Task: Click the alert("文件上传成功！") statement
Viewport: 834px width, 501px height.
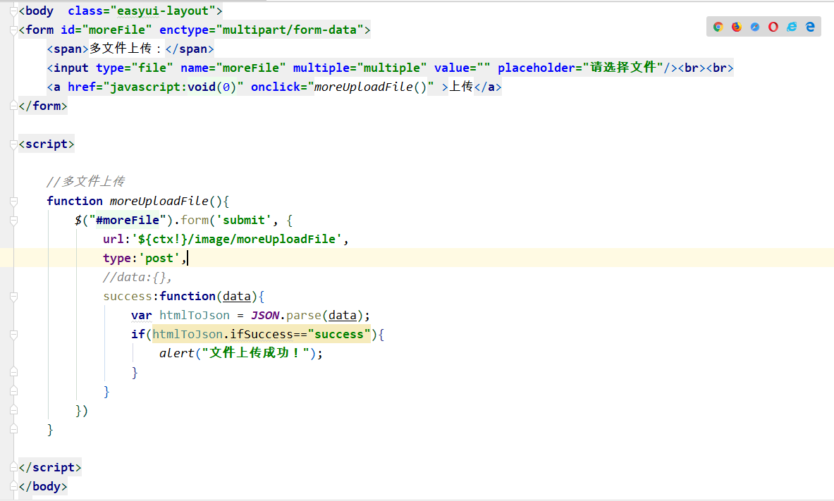Action: click(x=241, y=353)
